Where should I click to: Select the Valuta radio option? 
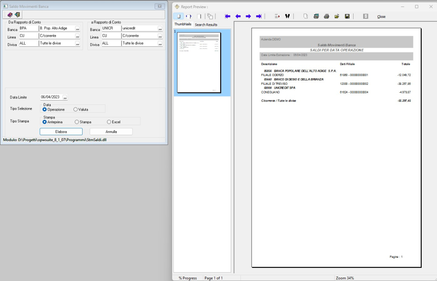point(76,109)
